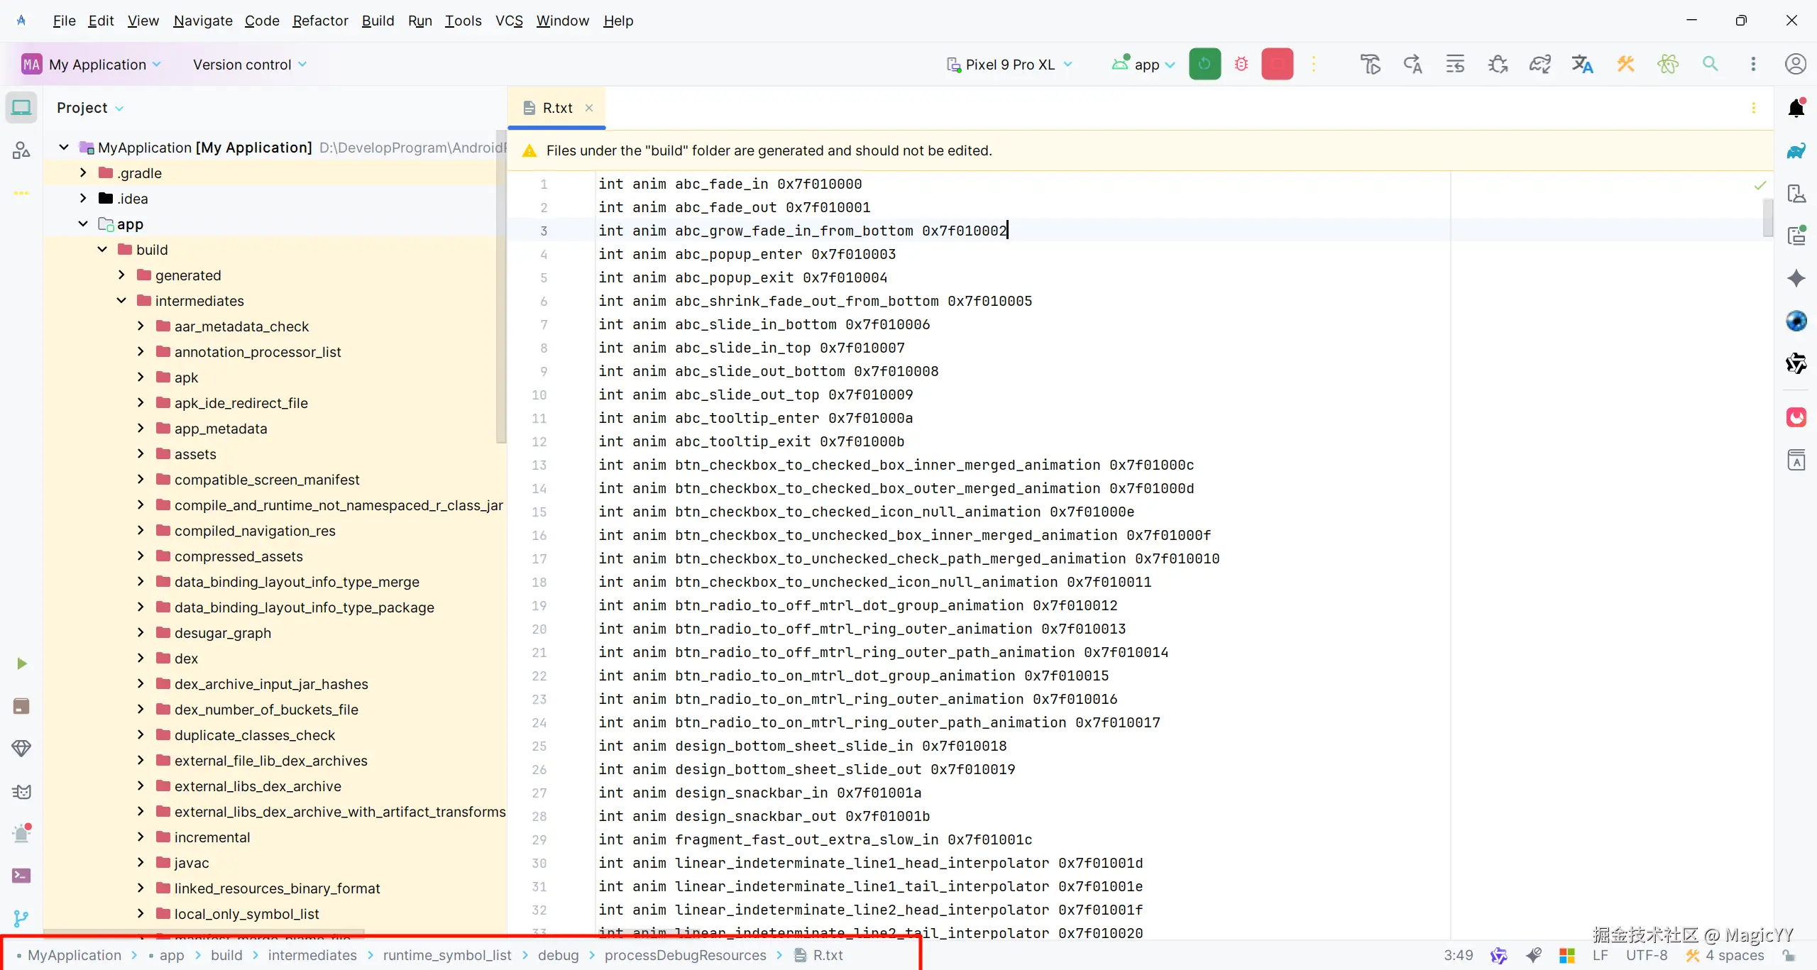Expand the generated folder
Image resolution: width=1817 pixels, height=970 pixels.
pos(121,275)
